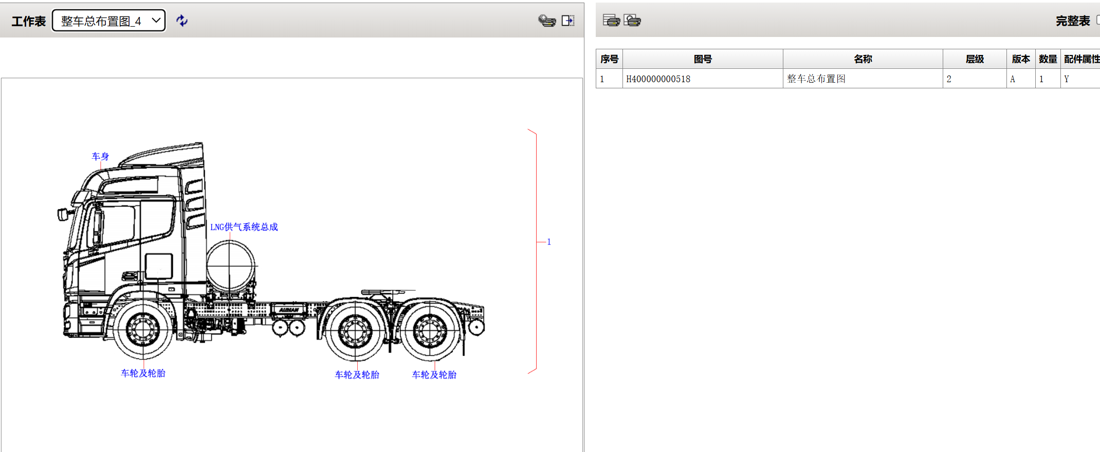The height and width of the screenshot is (452, 1100).
Task: Click the 版本 column header
Action: point(1021,59)
